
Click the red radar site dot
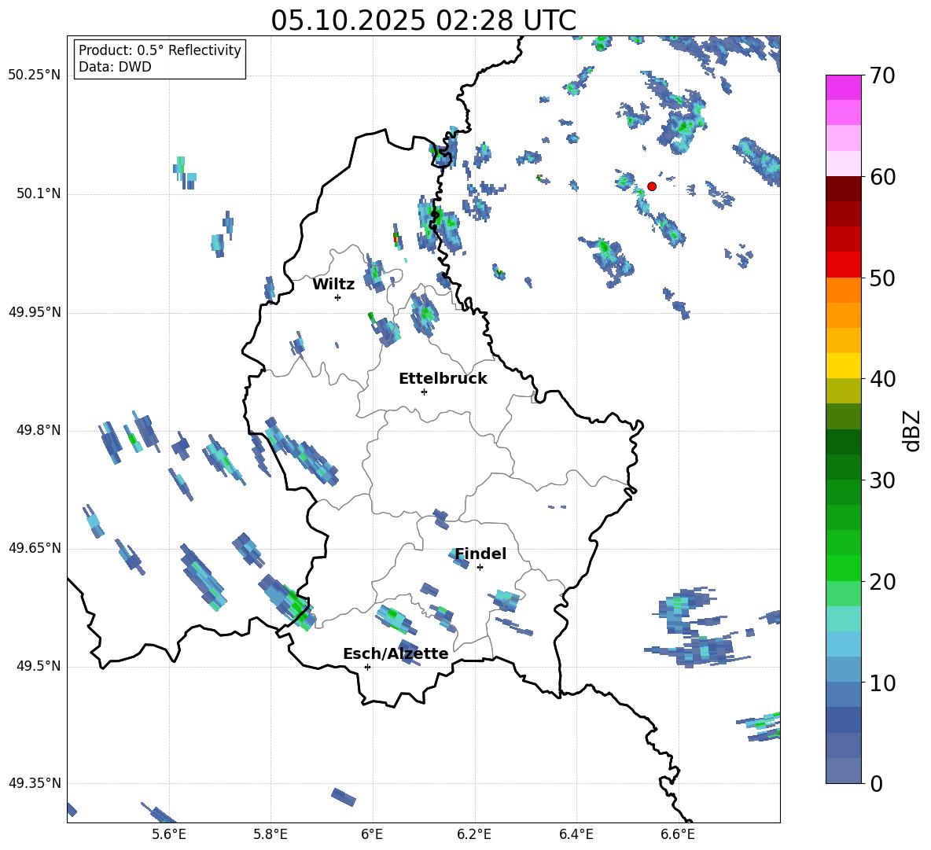651,186
